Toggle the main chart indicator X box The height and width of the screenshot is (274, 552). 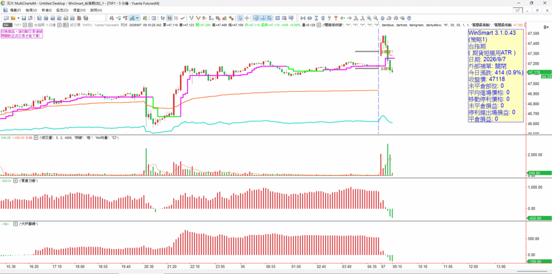tap(319, 25)
